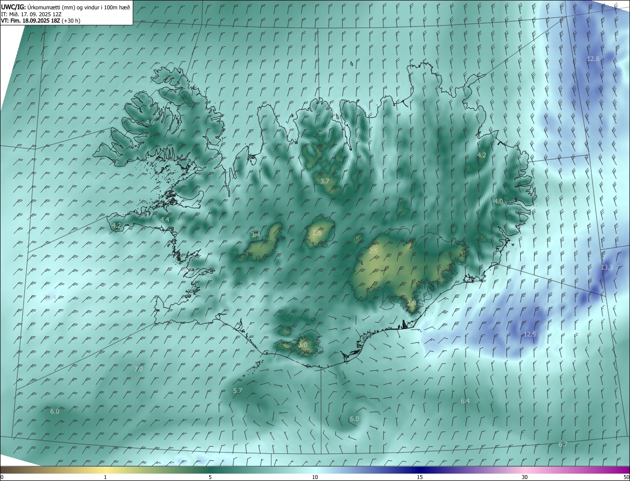Click the 'UWC/IG: Úrkomumætti (mm)' title line
This screenshot has height=481, width=630.
(65, 7)
